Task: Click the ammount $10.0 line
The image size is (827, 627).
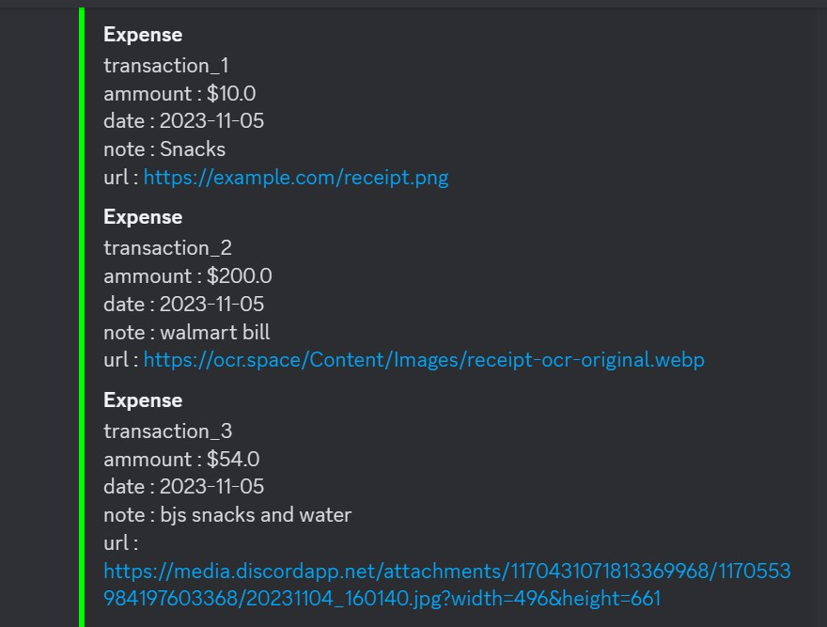Action: (x=179, y=94)
